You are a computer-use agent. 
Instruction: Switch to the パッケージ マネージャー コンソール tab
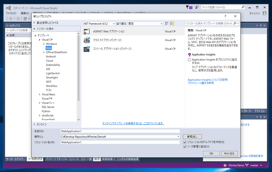62,159
